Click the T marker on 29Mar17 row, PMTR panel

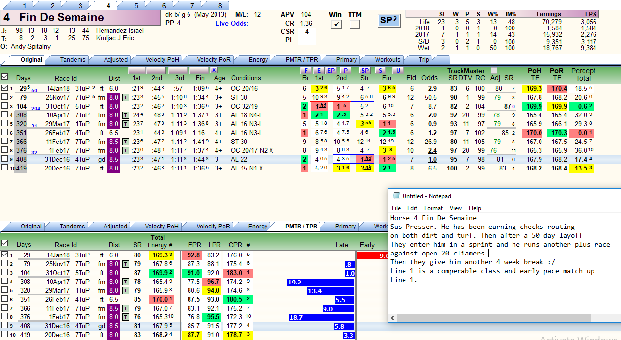tap(126, 291)
